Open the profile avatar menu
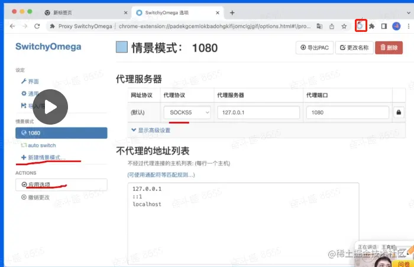The height and width of the screenshot is (267, 414). [396, 26]
